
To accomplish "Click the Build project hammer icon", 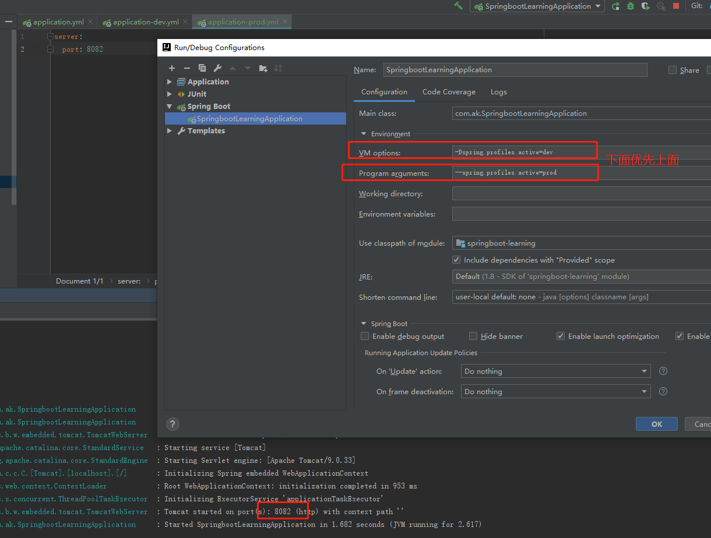I will [459, 6].
